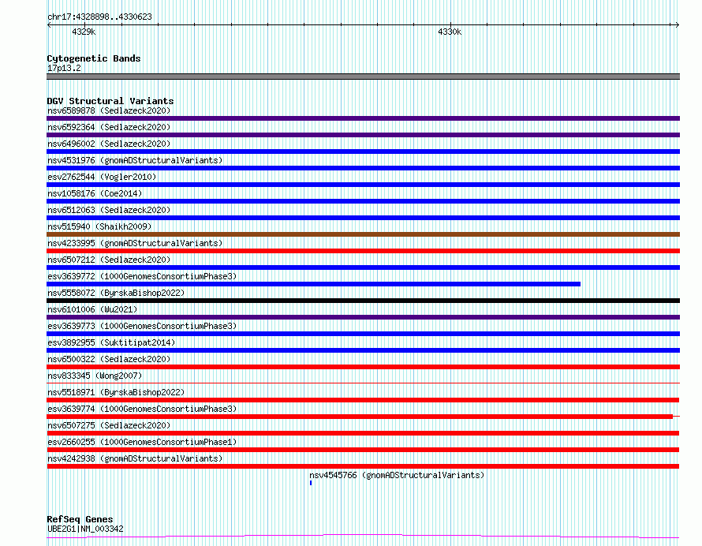Click the chr17:4328898..4330623 coordinate label
This screenshot has width=702, height=546.
click(x=99, y=17)
